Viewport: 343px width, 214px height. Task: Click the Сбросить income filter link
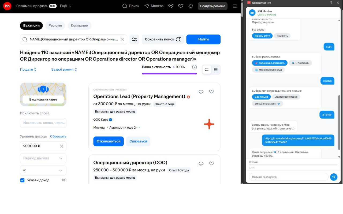58,136
